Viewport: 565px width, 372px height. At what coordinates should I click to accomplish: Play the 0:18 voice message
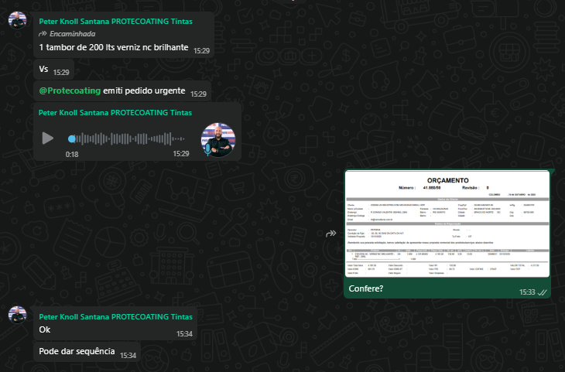pyautogui.click(x=48, y=138)
